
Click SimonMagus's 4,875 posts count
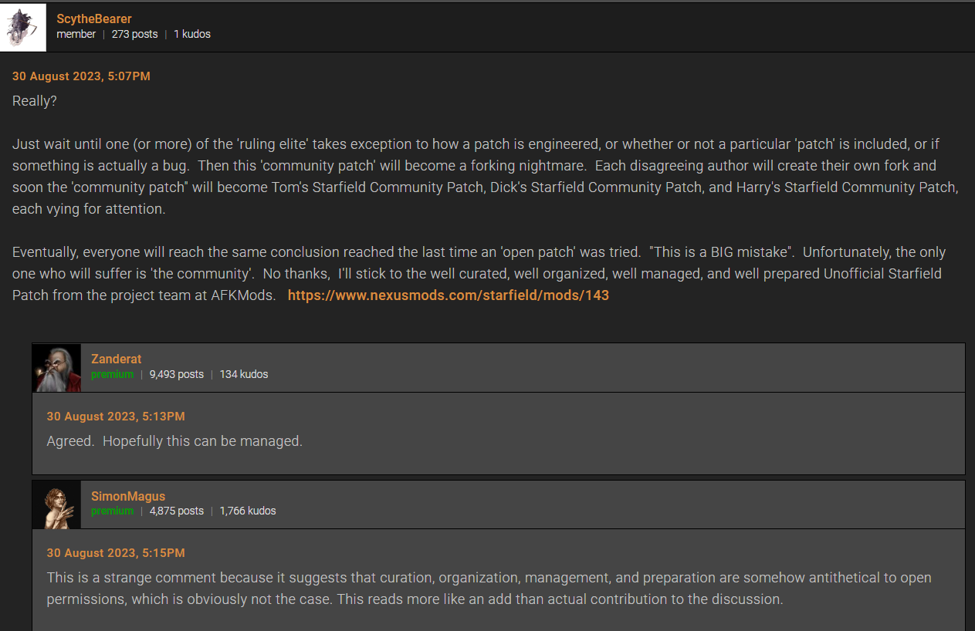[177, 511]
